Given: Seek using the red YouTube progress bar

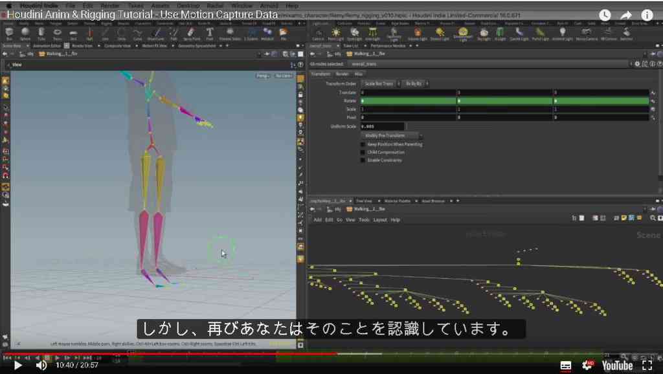Looking at the screenshot, I should [170, 354].
